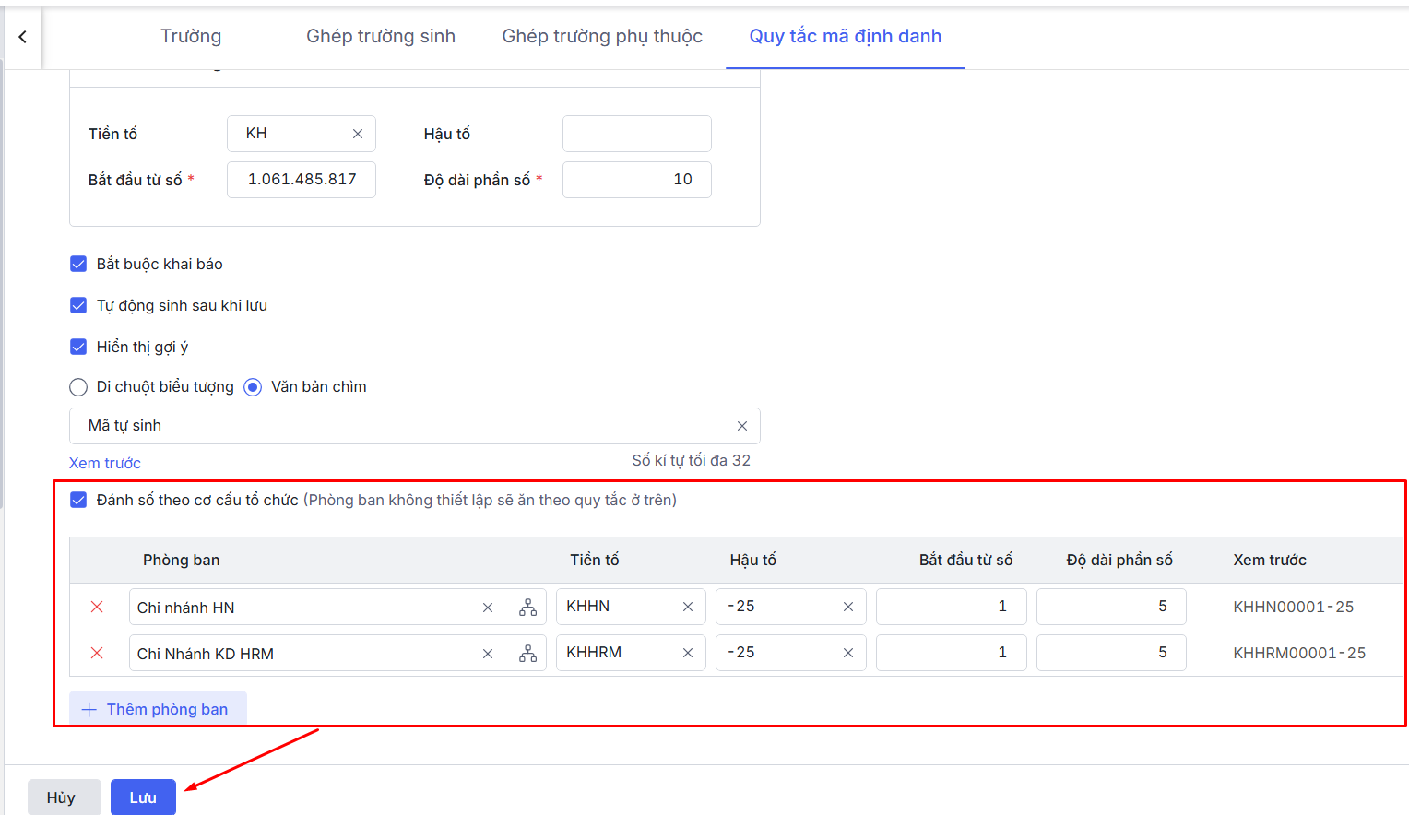The height and width of the screenshot is (815, 1409).
Task: Uncheck Bắt buộc khai báo
Action: [x=79, y=264]
